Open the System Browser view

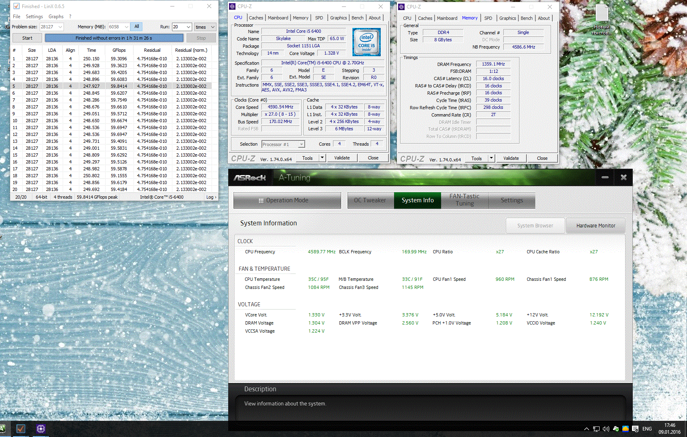pos(535,226)
